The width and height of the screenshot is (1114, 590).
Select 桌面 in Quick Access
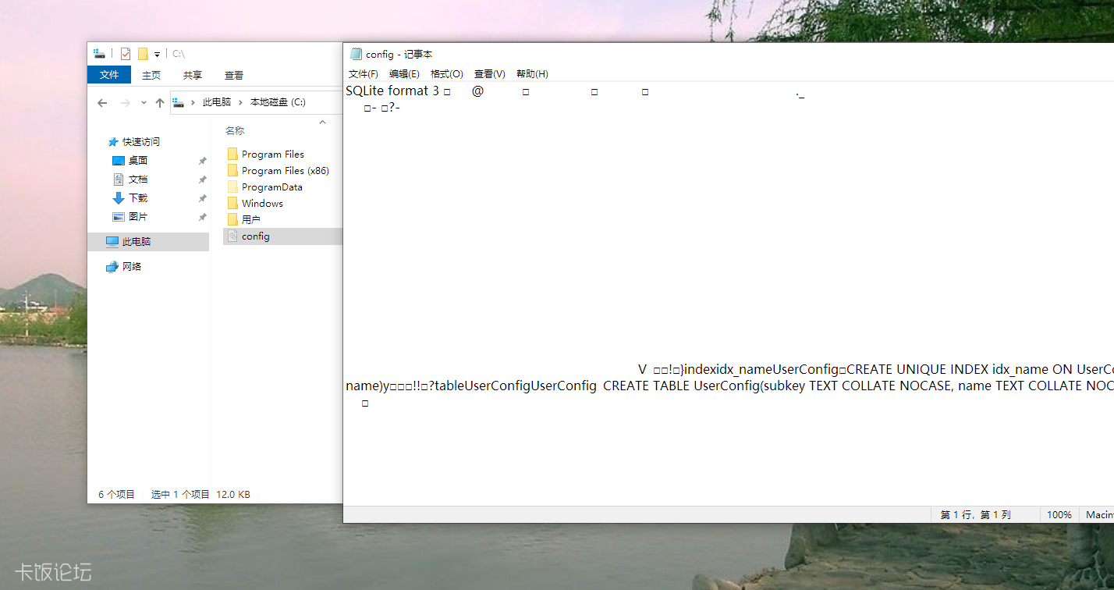[x=137, y=161]
